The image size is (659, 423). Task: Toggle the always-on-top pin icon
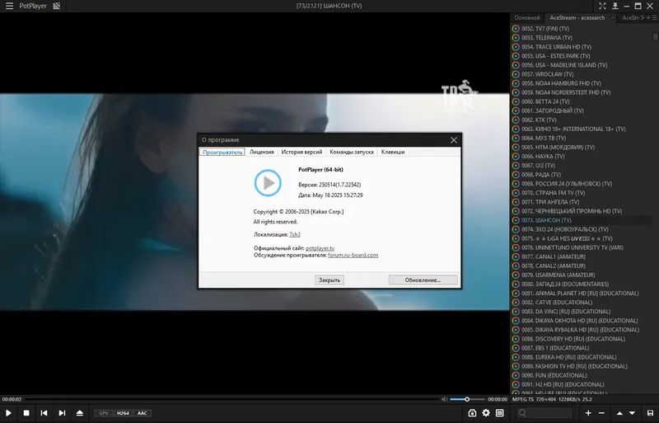[615, 6]
